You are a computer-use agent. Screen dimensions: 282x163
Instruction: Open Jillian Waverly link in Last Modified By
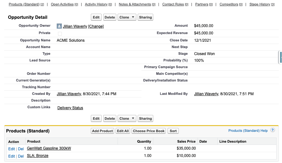pos(206,94)
